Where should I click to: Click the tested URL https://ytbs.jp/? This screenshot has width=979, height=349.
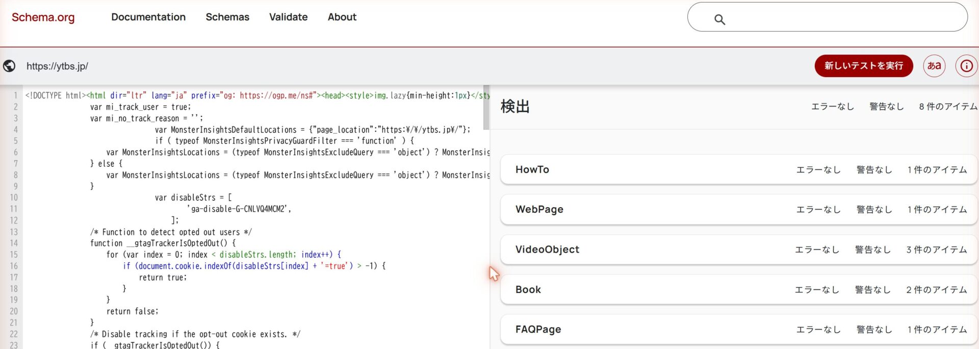(x=57, y=66)
